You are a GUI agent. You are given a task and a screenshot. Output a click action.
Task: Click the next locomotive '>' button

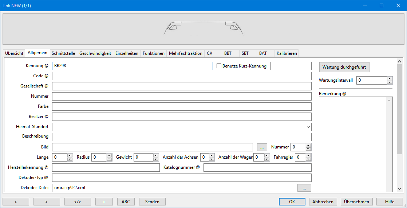coord(47,202)
